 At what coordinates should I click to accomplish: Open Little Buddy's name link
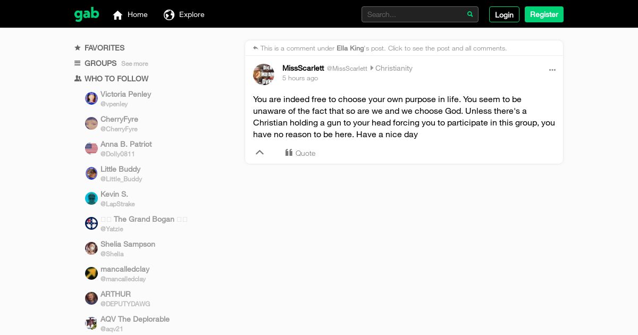121,169
